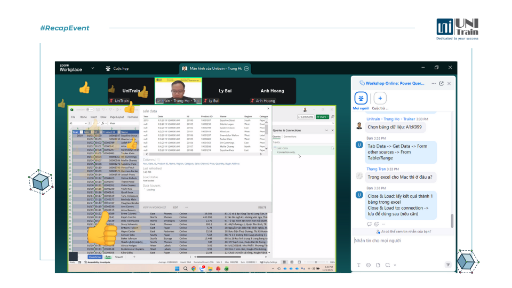The image size is (512, 288).
Task: Open the Home ribbon tab
Action: [x=83, y=117]
